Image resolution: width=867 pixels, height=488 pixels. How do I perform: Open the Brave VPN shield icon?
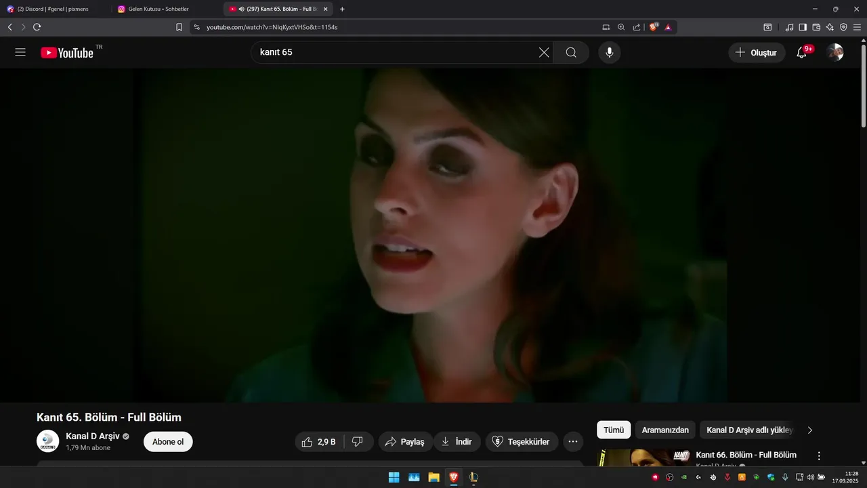(843, 27)
